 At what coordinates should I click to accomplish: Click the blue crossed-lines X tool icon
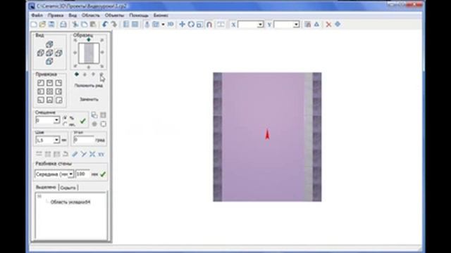pyautogui.click(x=92, y=155)
